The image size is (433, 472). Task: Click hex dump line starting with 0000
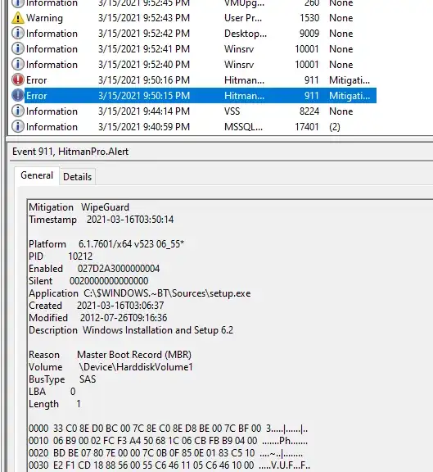coord(168,429)
